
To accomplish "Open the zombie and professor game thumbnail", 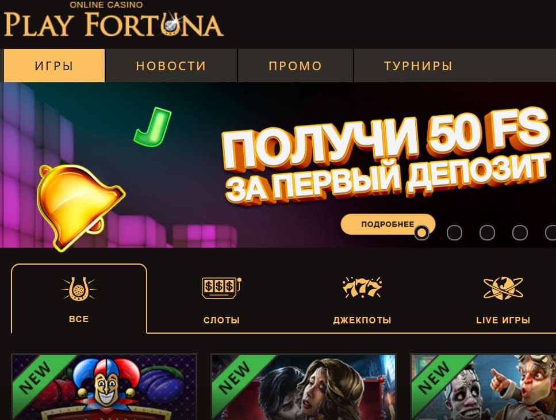I will 483,387.
